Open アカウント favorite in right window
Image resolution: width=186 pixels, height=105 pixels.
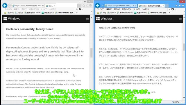click(x=112, y=13)
